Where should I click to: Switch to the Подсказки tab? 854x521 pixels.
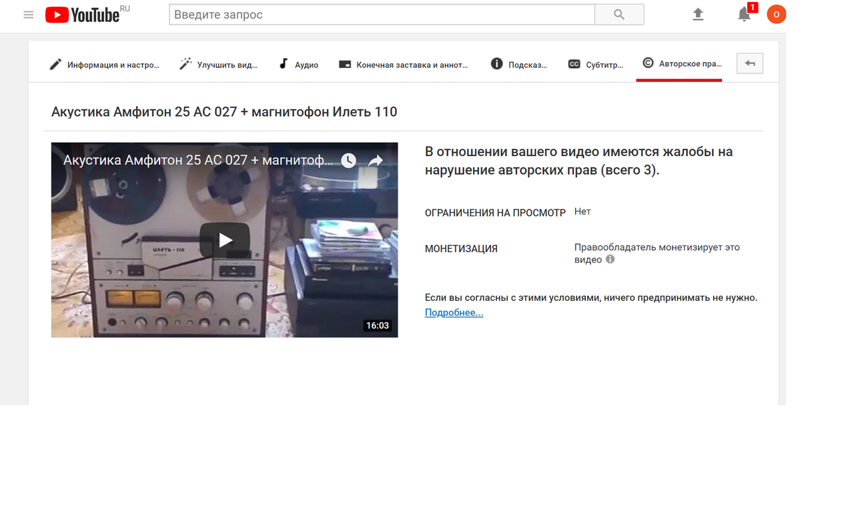pos(518,65)
